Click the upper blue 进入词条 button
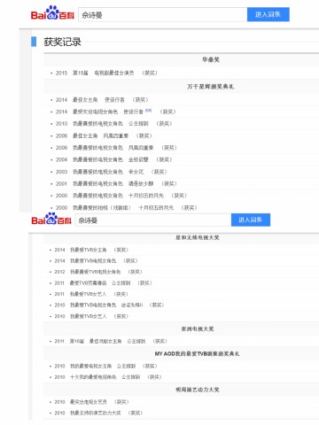319x425 pixels. click(268, 14)
